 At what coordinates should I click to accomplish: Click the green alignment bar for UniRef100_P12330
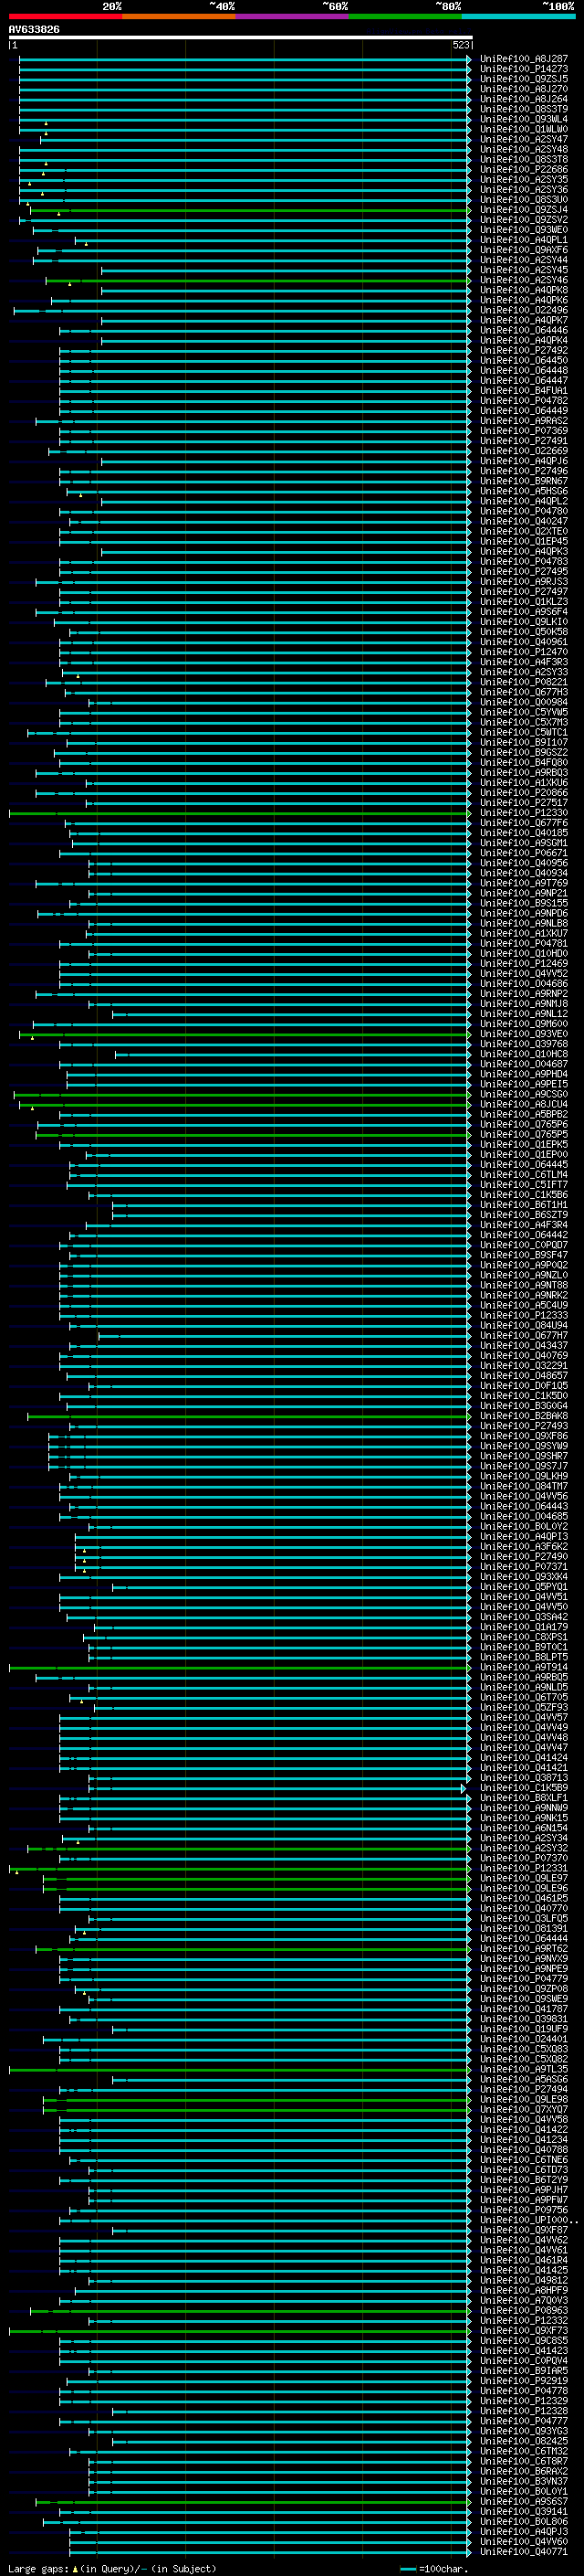coord(240,813)
